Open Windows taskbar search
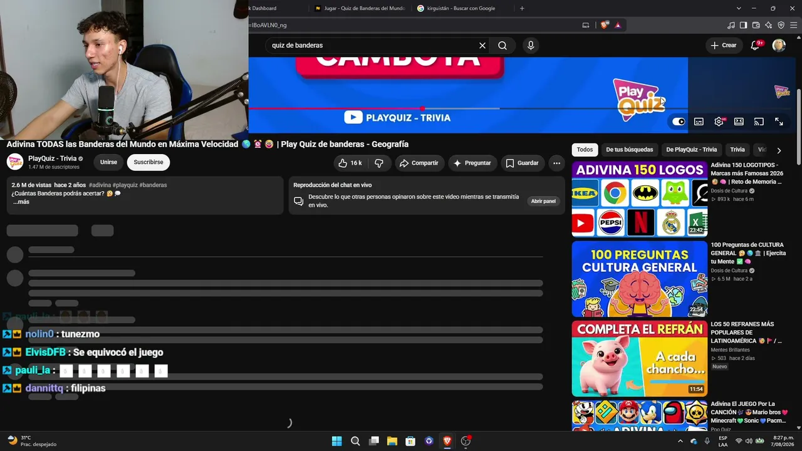 pos(355,440)
